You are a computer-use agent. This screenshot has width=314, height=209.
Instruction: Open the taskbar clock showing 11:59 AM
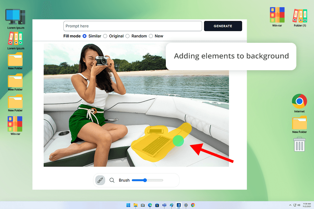(x=307, y=205)
